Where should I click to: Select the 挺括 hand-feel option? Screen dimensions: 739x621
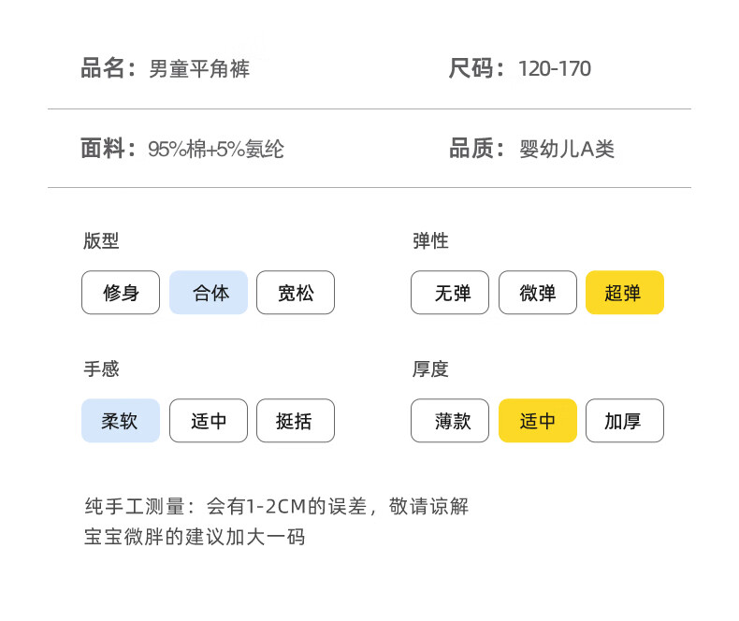pos(296,421)
